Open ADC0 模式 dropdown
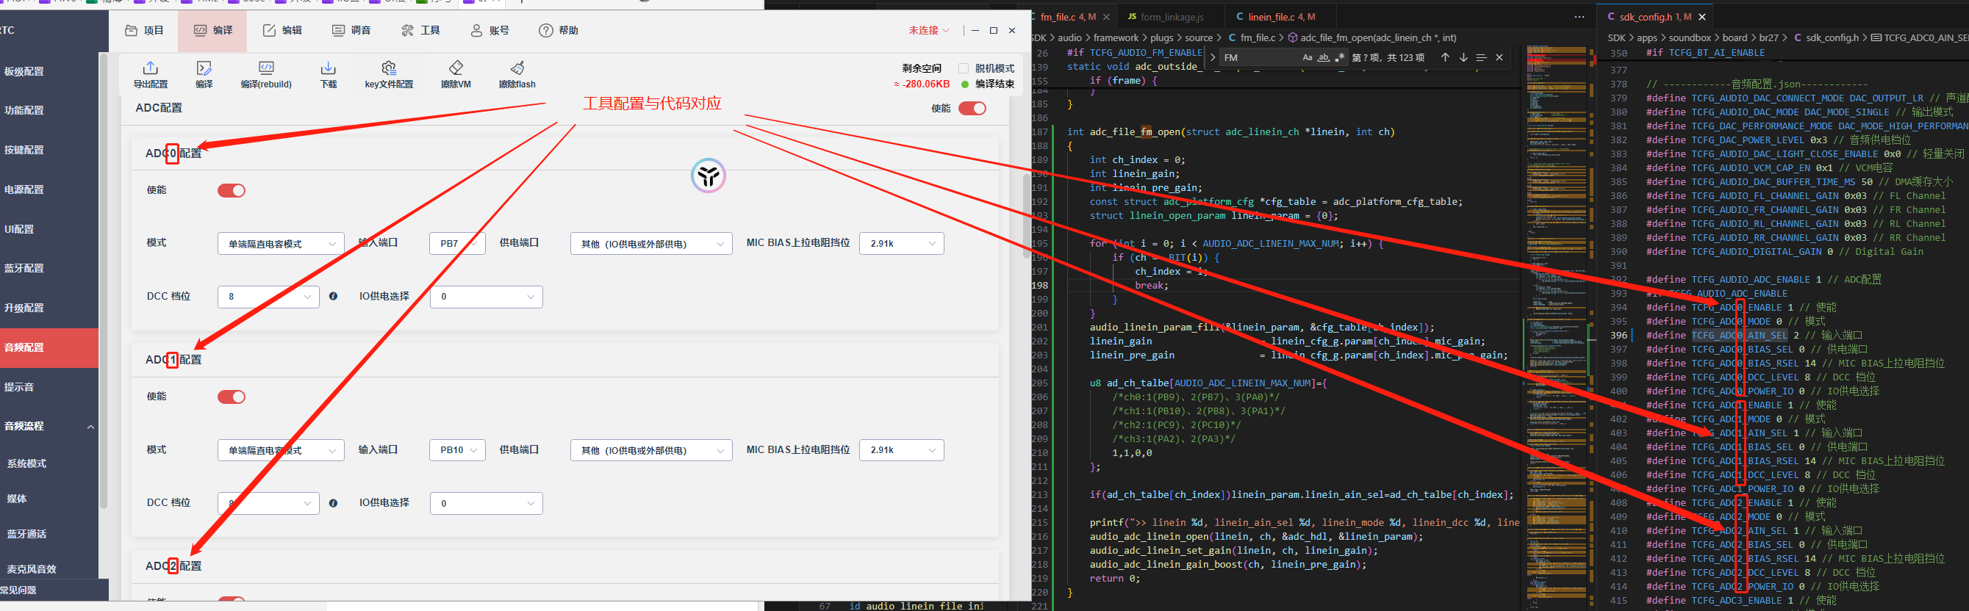 (x=281, y=244)
